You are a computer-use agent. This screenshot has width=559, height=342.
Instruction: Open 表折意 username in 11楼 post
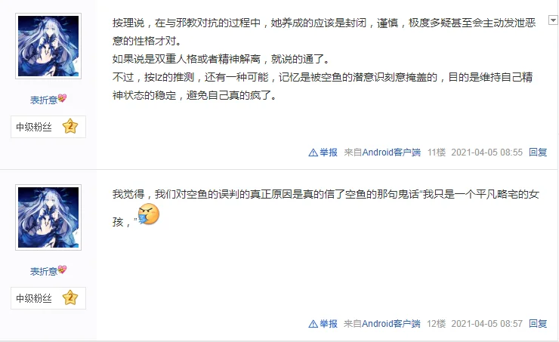44,100
